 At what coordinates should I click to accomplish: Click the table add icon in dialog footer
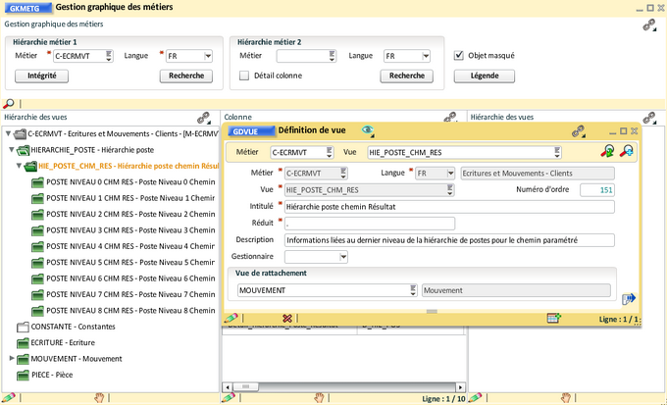click(x=552, y=318)
